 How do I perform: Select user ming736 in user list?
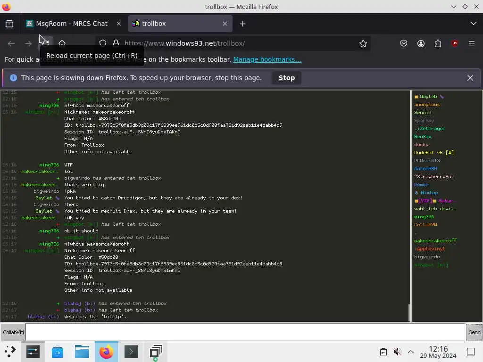[424, 217]
